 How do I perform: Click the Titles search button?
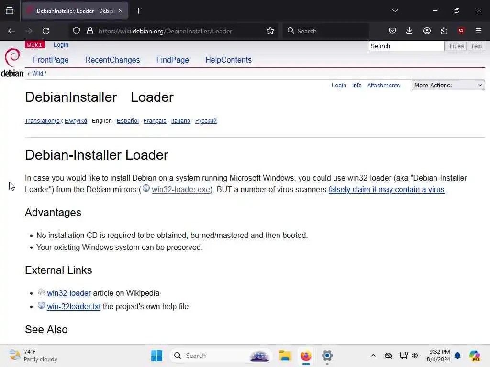[456, 46]
